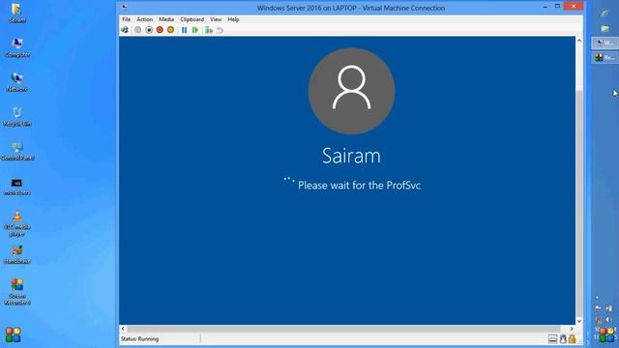Select the Recycle Bin desktop icon

tap(17, 117)
